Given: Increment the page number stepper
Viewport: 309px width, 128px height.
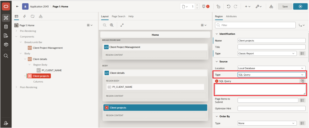Looking at the screenshot, I should pyautogui.click(x=197, y=5).
